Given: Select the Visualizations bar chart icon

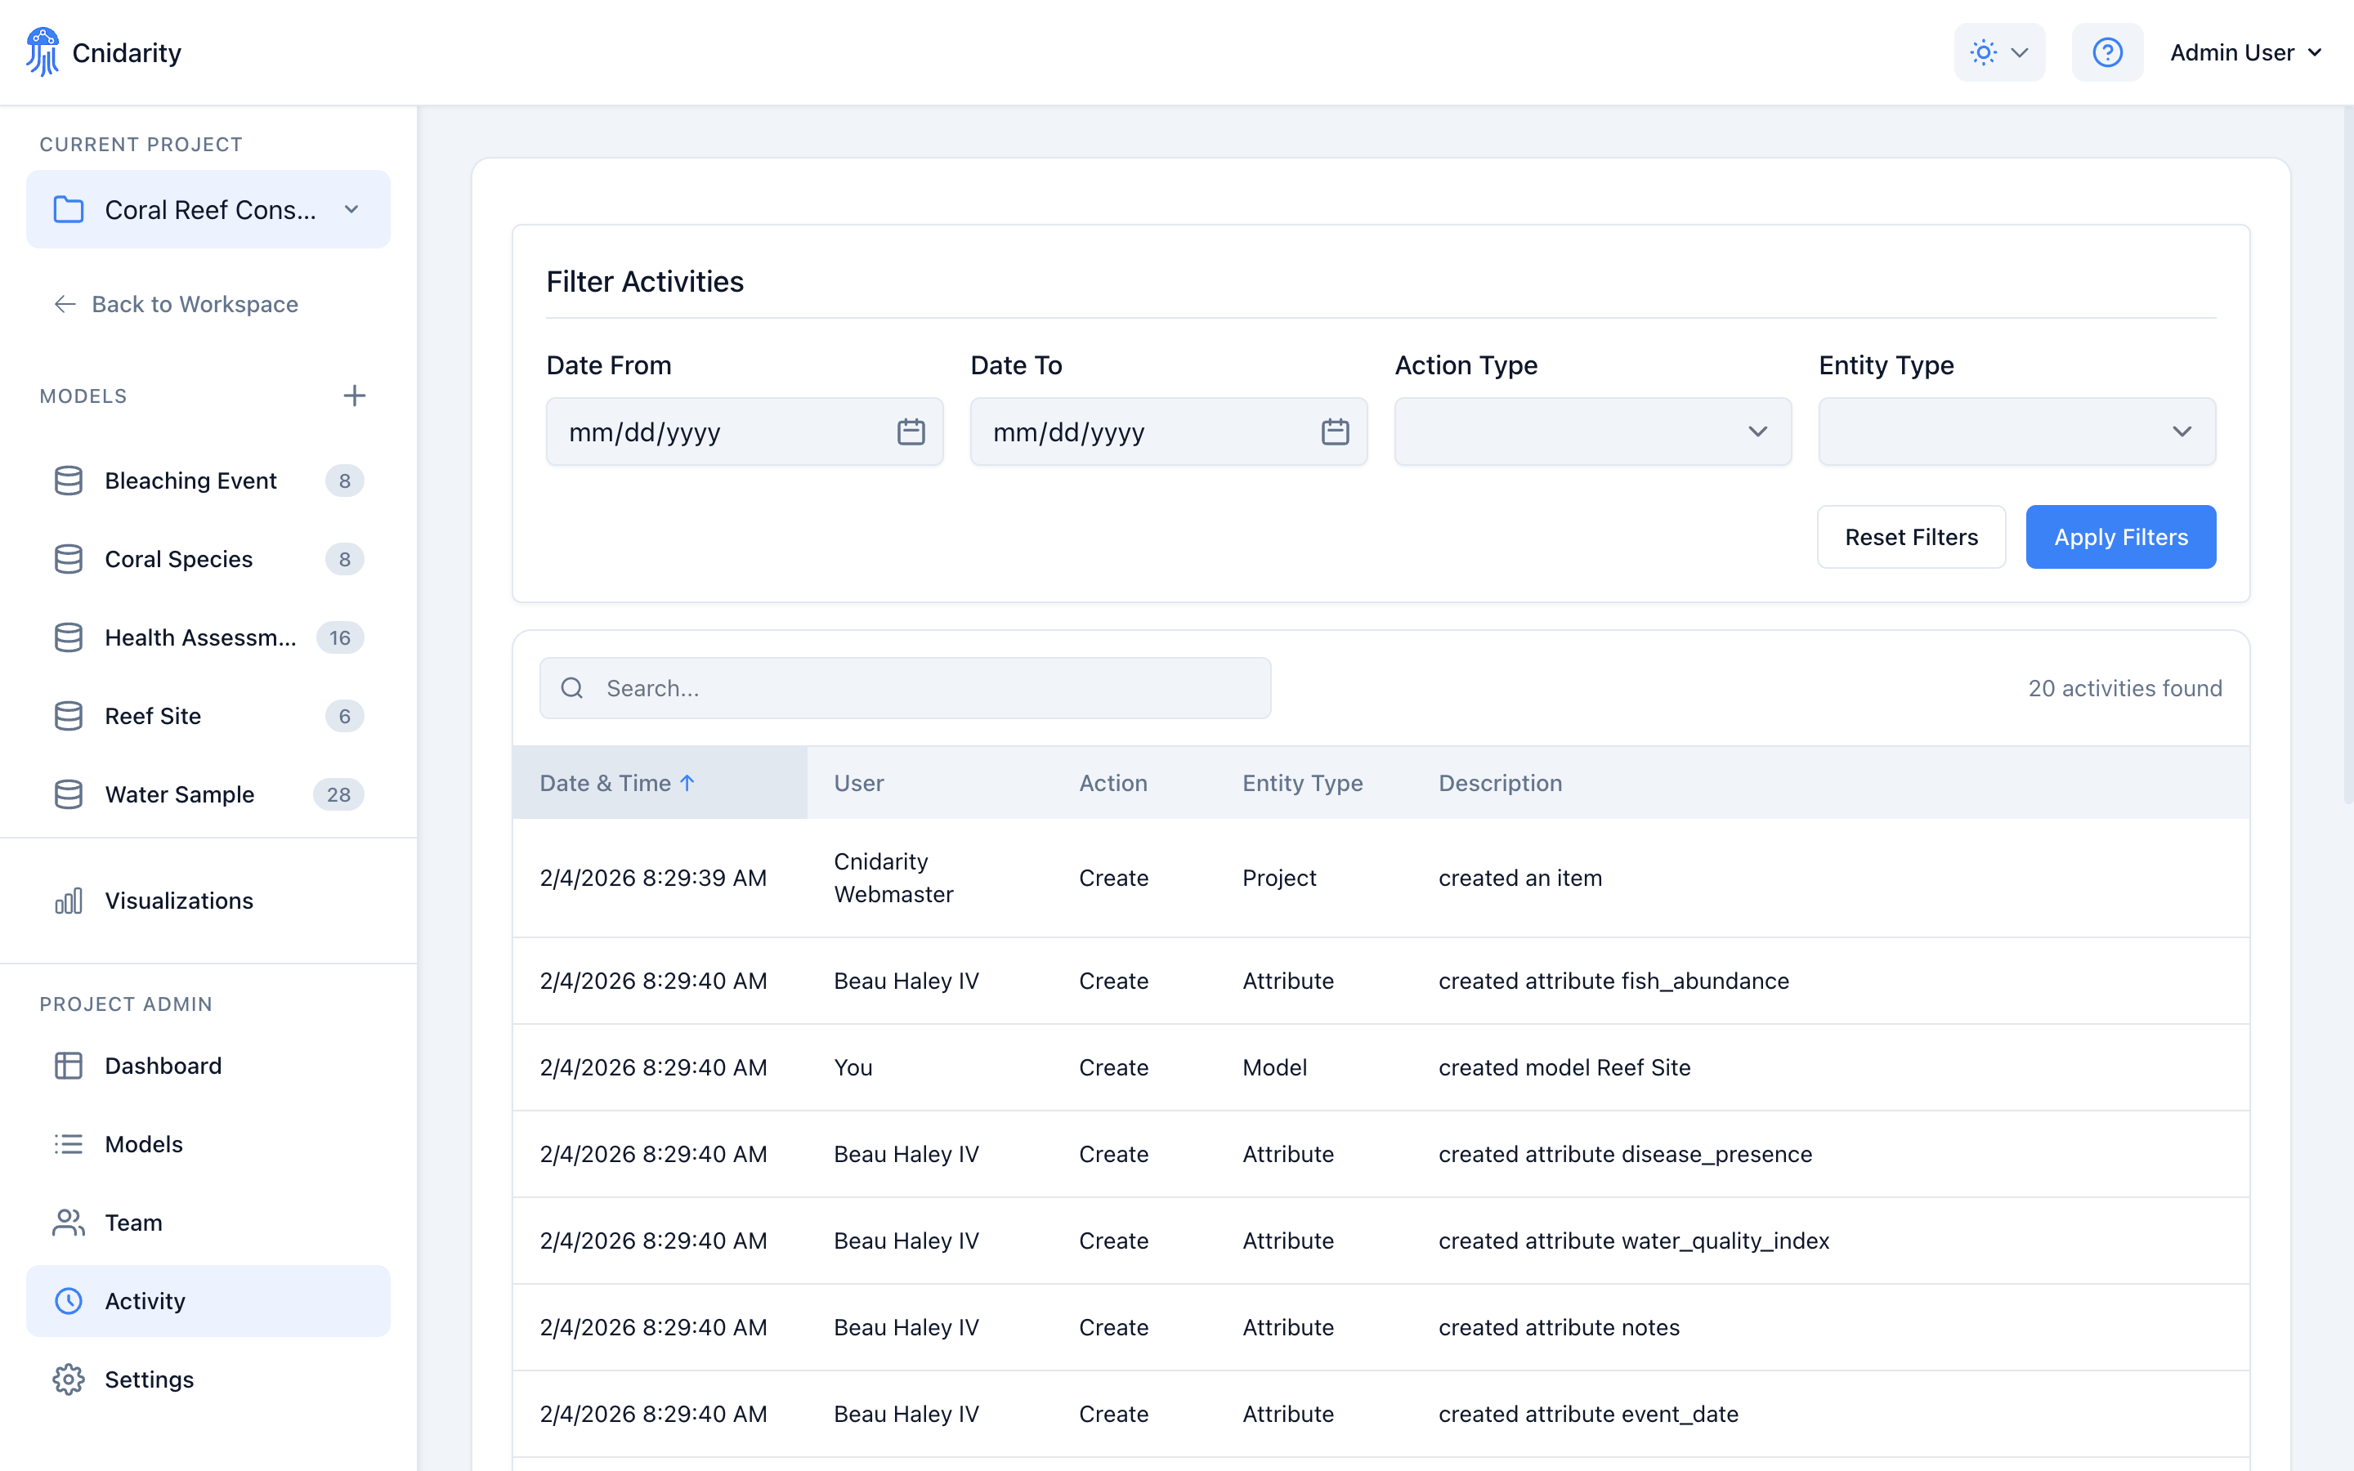Looking at the screenshot, I should (x=68, y=900).
